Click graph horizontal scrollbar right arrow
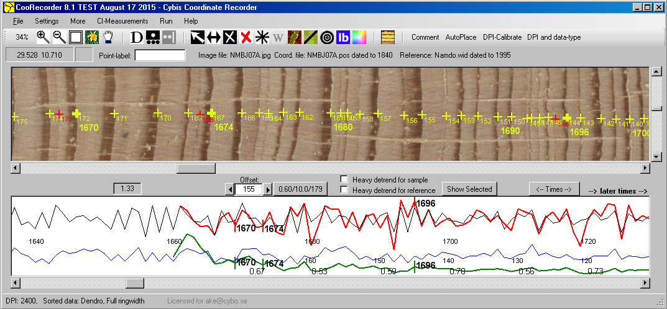The height and width of the screenshot is (309, 667). (645, 283)
